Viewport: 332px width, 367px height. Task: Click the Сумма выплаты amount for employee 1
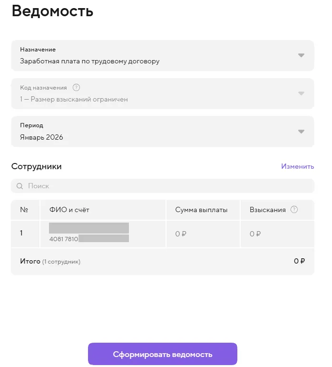point(181,234)
